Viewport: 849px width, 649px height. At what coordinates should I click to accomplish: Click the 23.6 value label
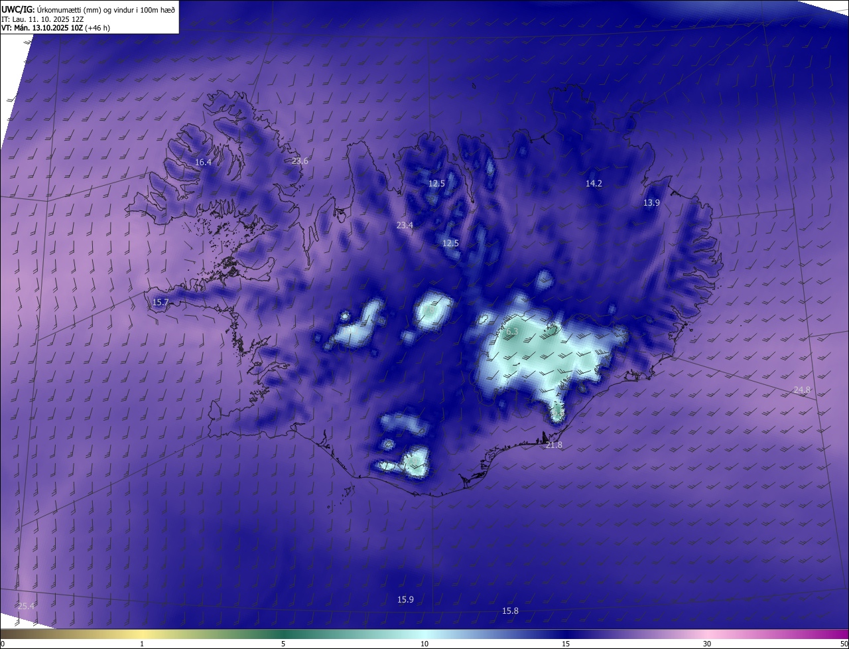coord(300,161)
